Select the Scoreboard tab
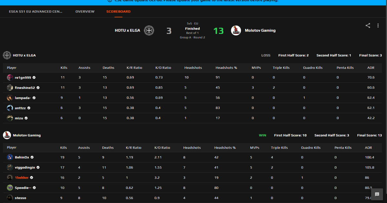The height and width of the screenshot is (203, 387). (118, 12)
